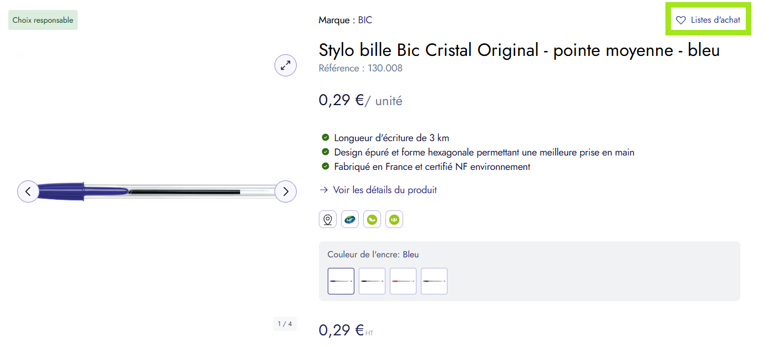Pick the red ink pen swatch
773x347 pixels.
coord(403,281)
